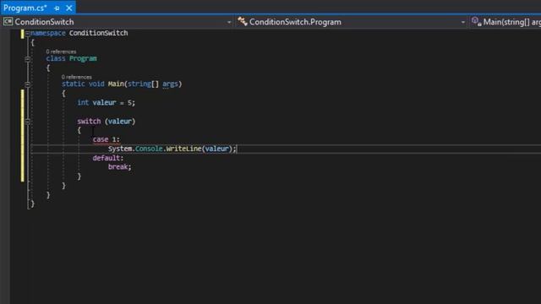541x304 pixels.
Task: Open the ConditionSwitch project dropdown
Action: tap(229, 22)
